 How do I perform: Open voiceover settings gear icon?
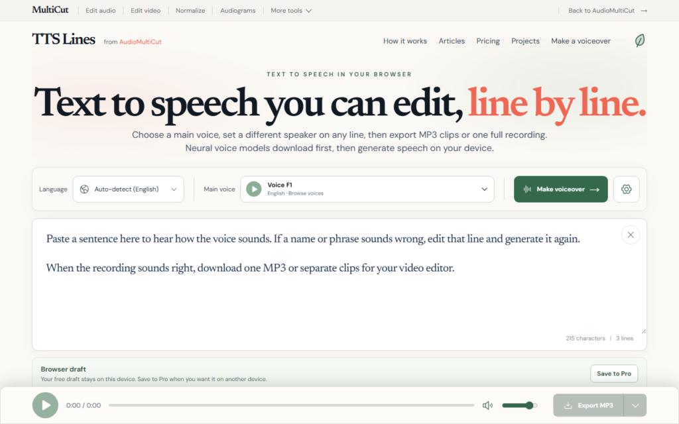[x=626, y=189]
